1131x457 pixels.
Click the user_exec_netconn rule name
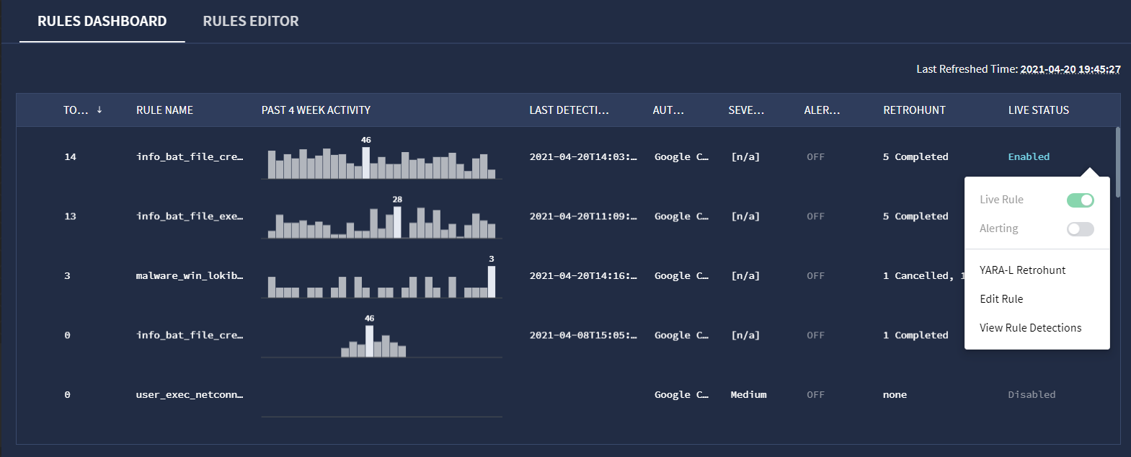coord(190,395)
